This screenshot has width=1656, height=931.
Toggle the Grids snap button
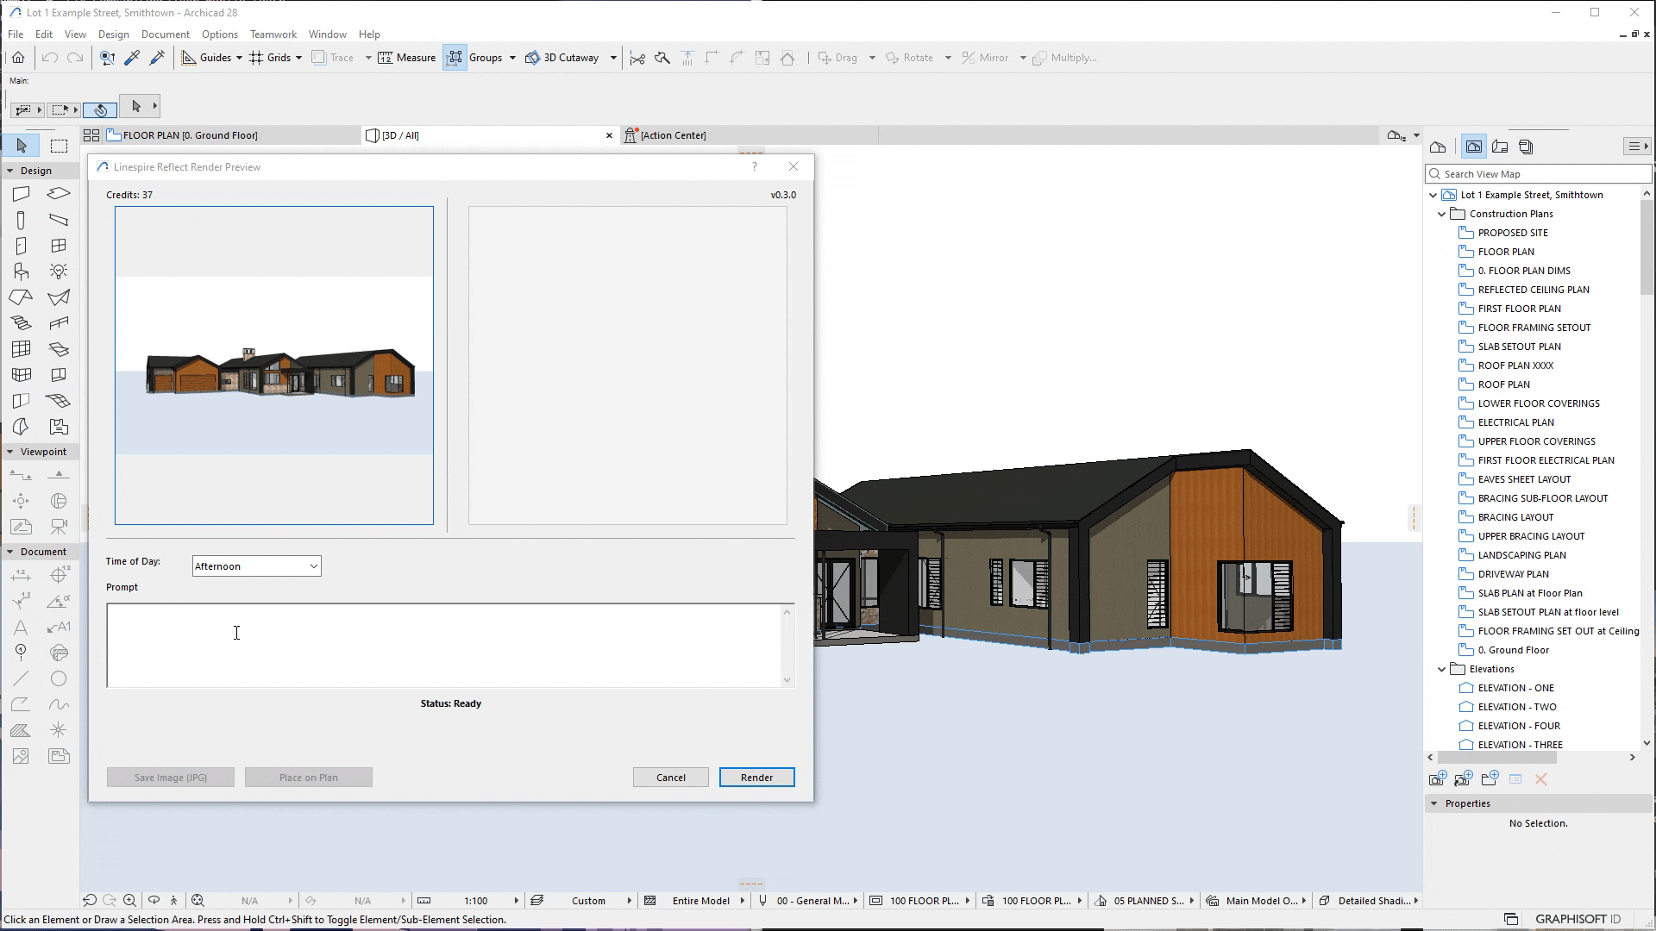256,58
